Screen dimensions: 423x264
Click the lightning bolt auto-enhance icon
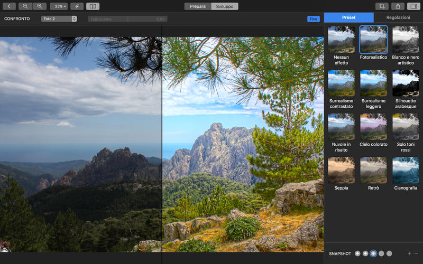coord(77,6)
